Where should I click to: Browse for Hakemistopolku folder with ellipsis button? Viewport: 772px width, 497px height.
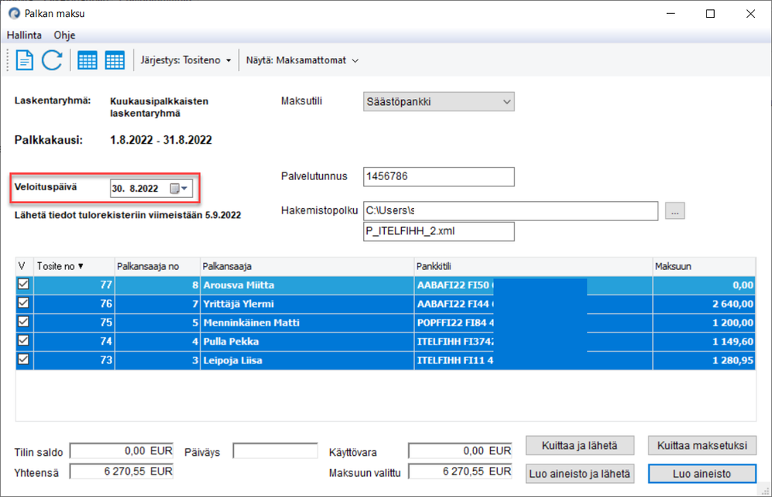point(674,211)
